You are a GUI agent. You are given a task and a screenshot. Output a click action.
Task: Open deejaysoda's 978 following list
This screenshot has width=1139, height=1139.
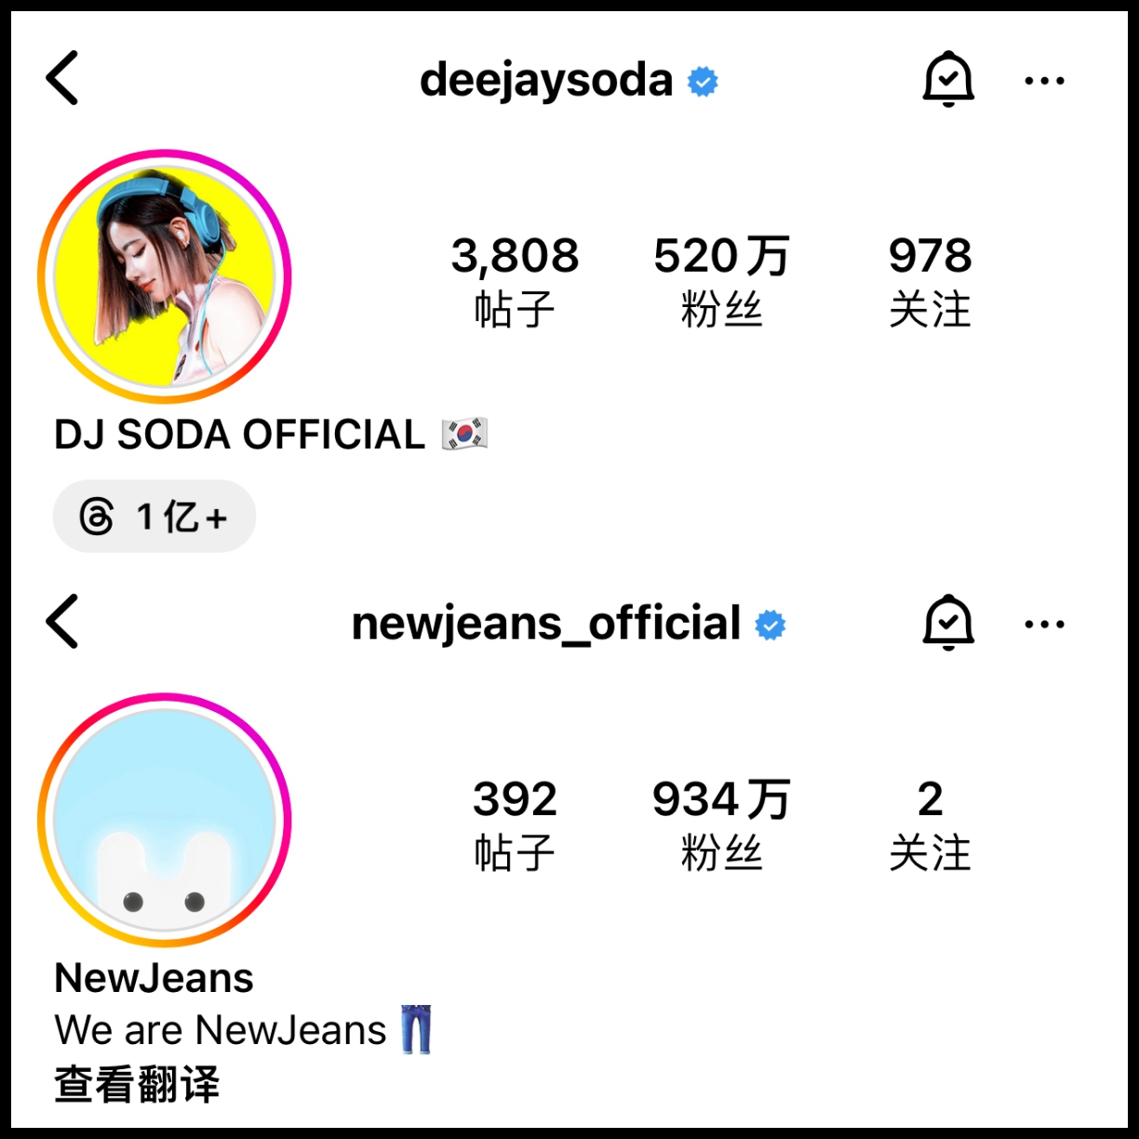tap(930, 281)
